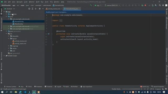Screen dimensions: 168x94
Task: Select opened file target icon in Project panel
Action: click(x=29, y=9)
